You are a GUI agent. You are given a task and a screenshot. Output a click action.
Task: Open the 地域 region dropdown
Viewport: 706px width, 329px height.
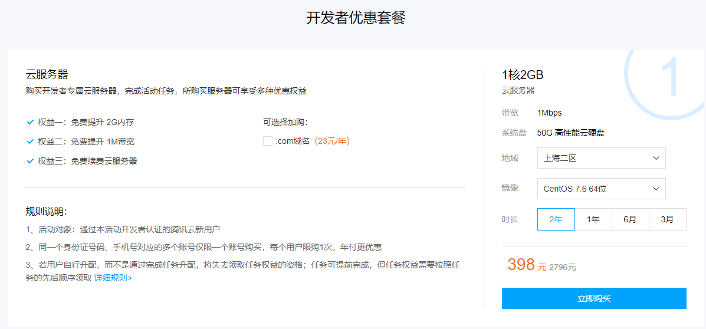pyautogui.click(x=601, y=158)
